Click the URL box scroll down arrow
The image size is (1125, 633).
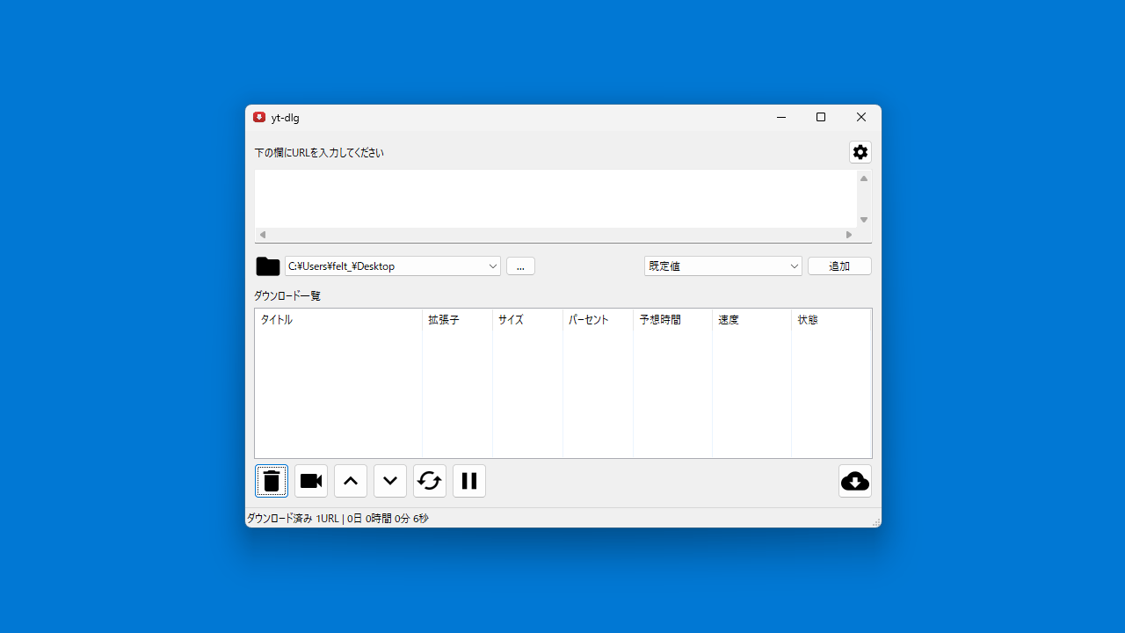click(864, 220)
